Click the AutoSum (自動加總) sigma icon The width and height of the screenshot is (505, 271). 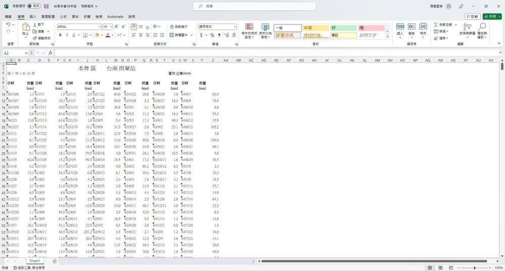point(436,25)
